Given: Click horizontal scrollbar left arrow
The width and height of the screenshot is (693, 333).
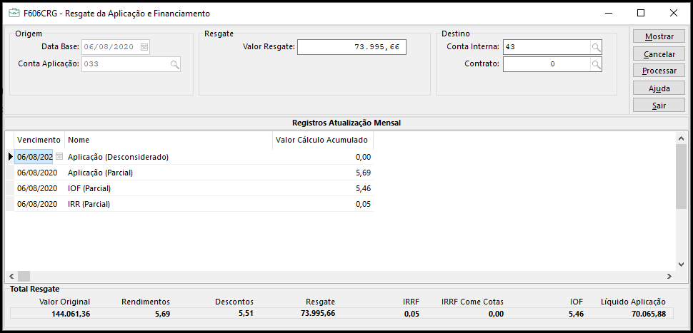Looking at the screenshot, I should 11,276.
